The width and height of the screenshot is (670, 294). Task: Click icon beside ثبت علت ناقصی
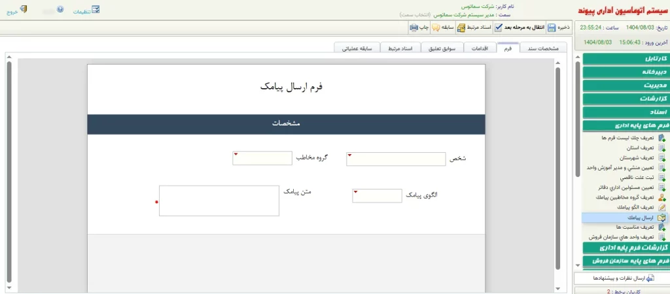662,178
